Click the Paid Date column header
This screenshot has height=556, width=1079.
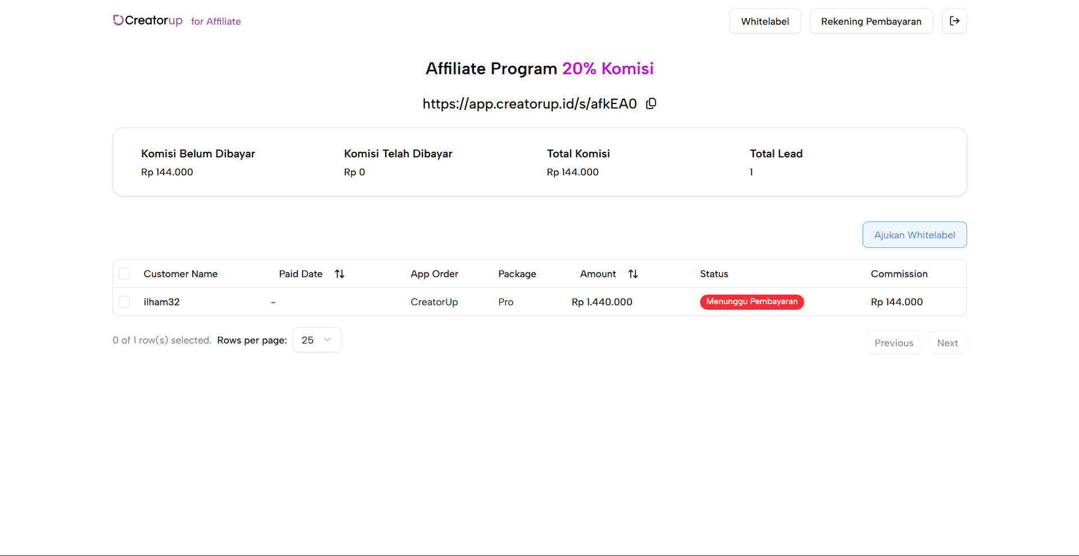pyautogui.click(x=301, y=274)
